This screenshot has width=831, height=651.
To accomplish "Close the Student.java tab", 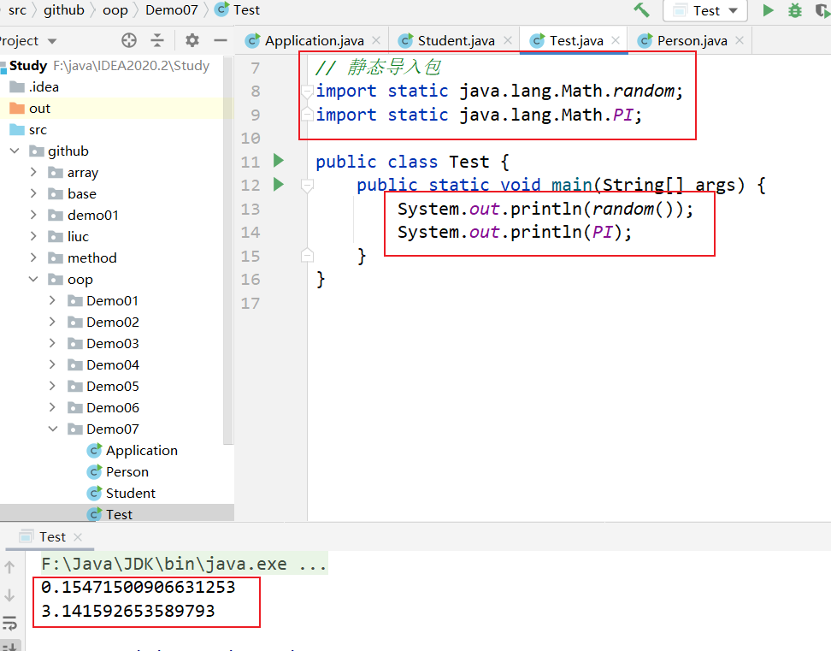I will (509, 40).
